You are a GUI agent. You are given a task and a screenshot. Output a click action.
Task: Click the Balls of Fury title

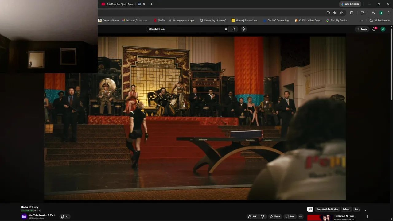(x=29, y=207)
